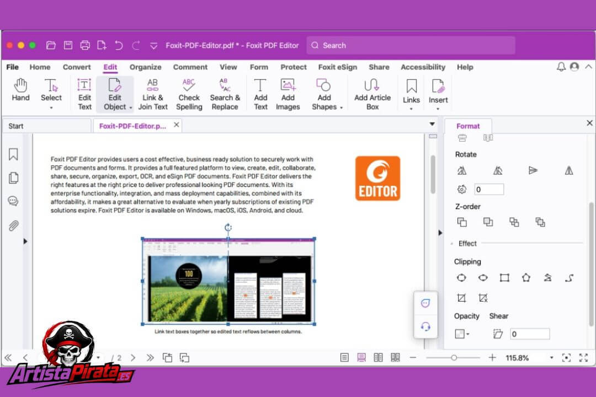Open the zoom level dropdown
Image resolution: width=596 pixels, height=397 pixels.
[x=551, y=357]
